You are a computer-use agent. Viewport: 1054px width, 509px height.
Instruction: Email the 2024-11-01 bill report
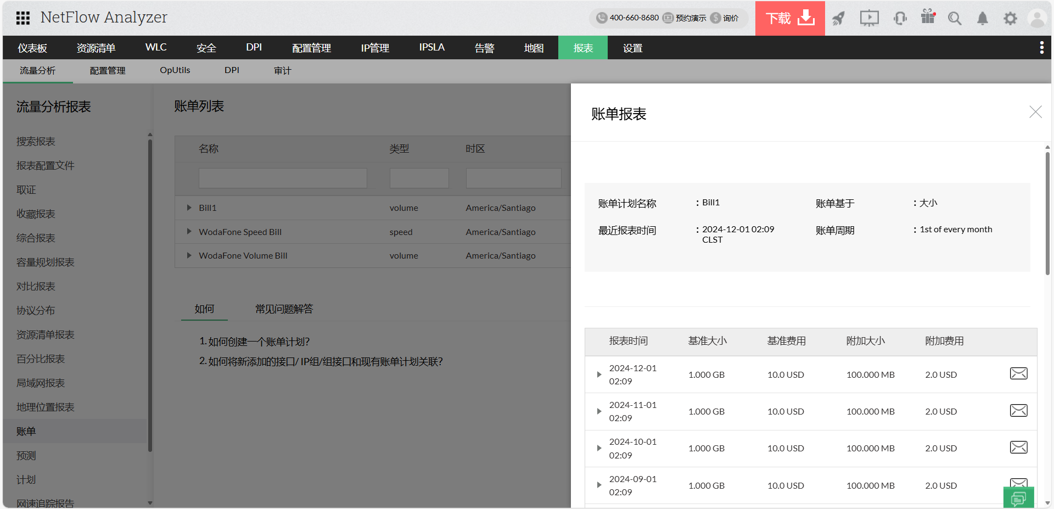point(1018,411)
